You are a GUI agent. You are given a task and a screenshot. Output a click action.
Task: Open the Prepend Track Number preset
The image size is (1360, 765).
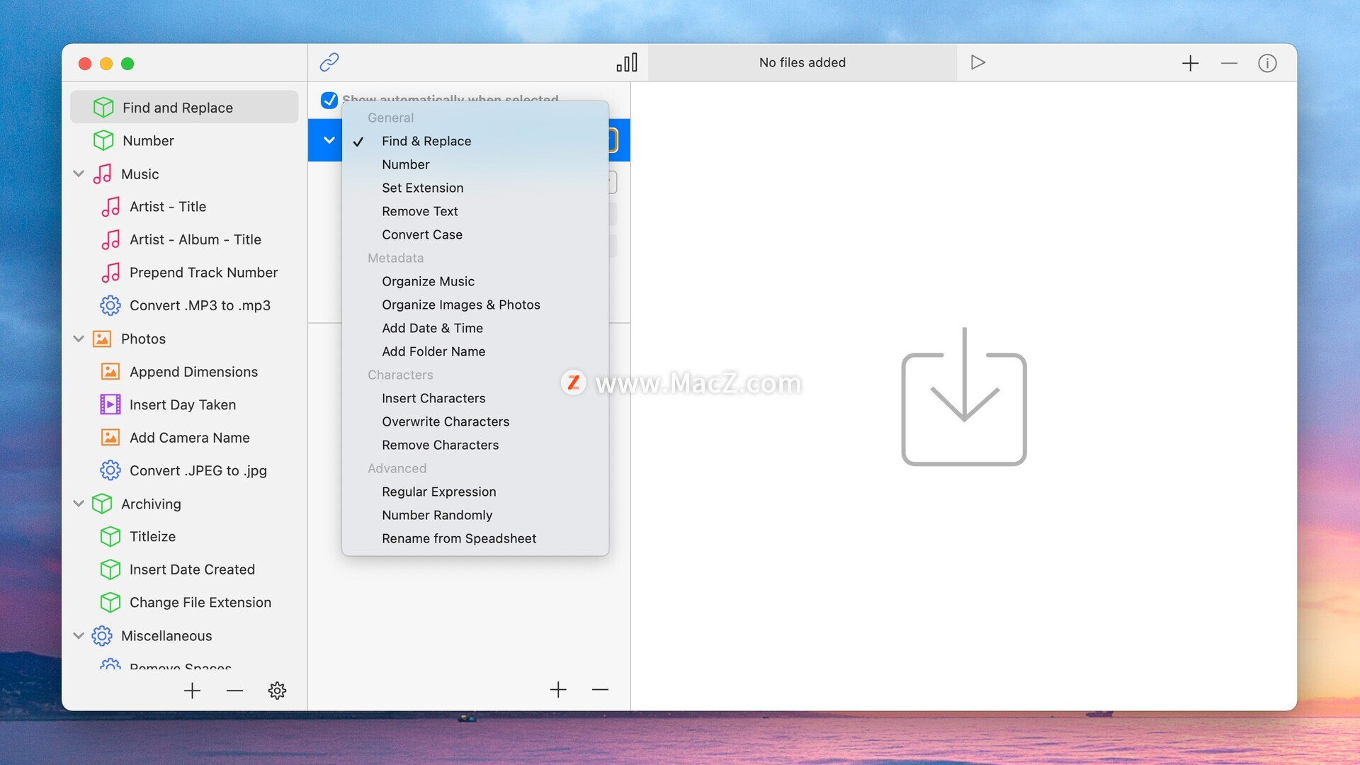(203, 273)
